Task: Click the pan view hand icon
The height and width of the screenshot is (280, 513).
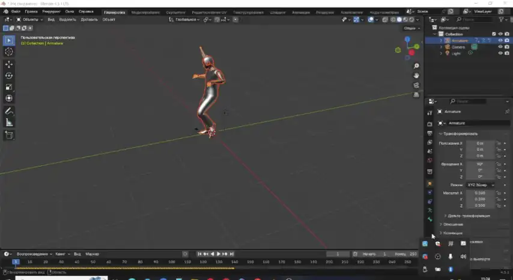Action: tap(416, 76)
